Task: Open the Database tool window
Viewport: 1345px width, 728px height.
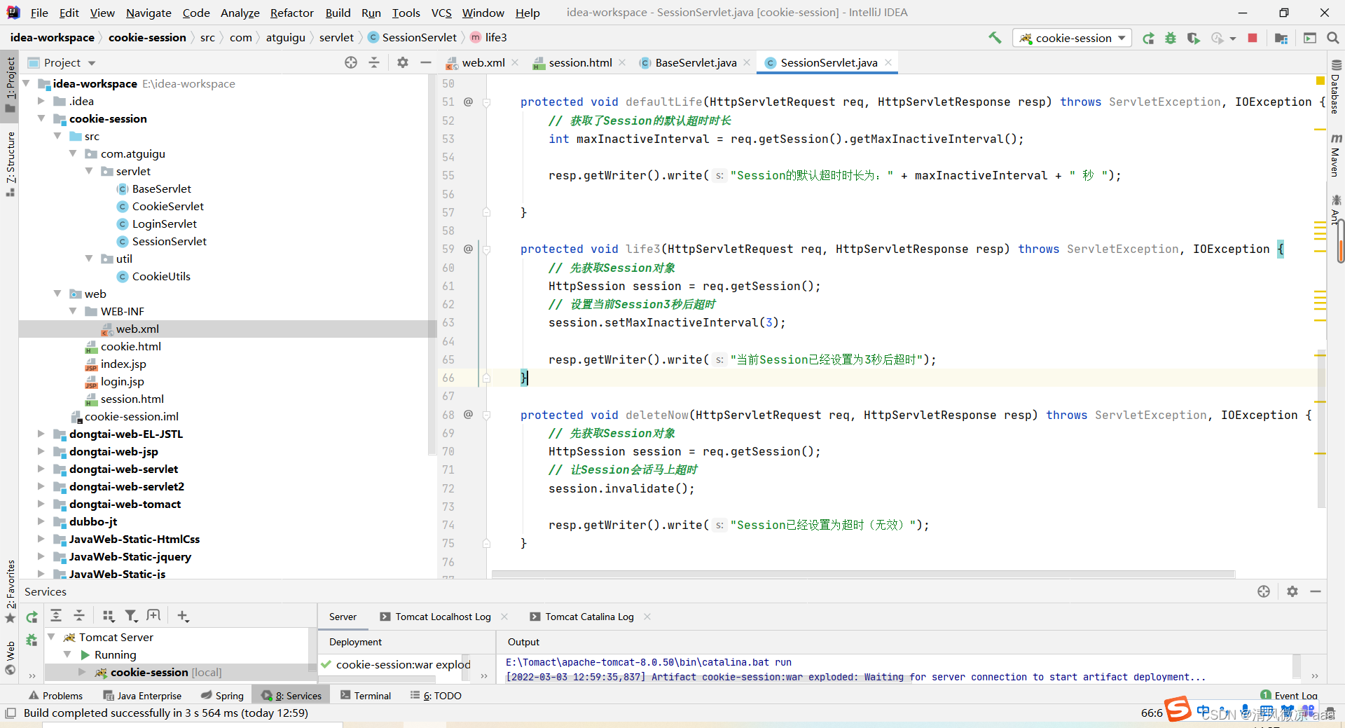Action: tap(1335, 88)
